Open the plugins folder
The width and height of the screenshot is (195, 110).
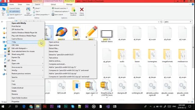click(76, 86)
